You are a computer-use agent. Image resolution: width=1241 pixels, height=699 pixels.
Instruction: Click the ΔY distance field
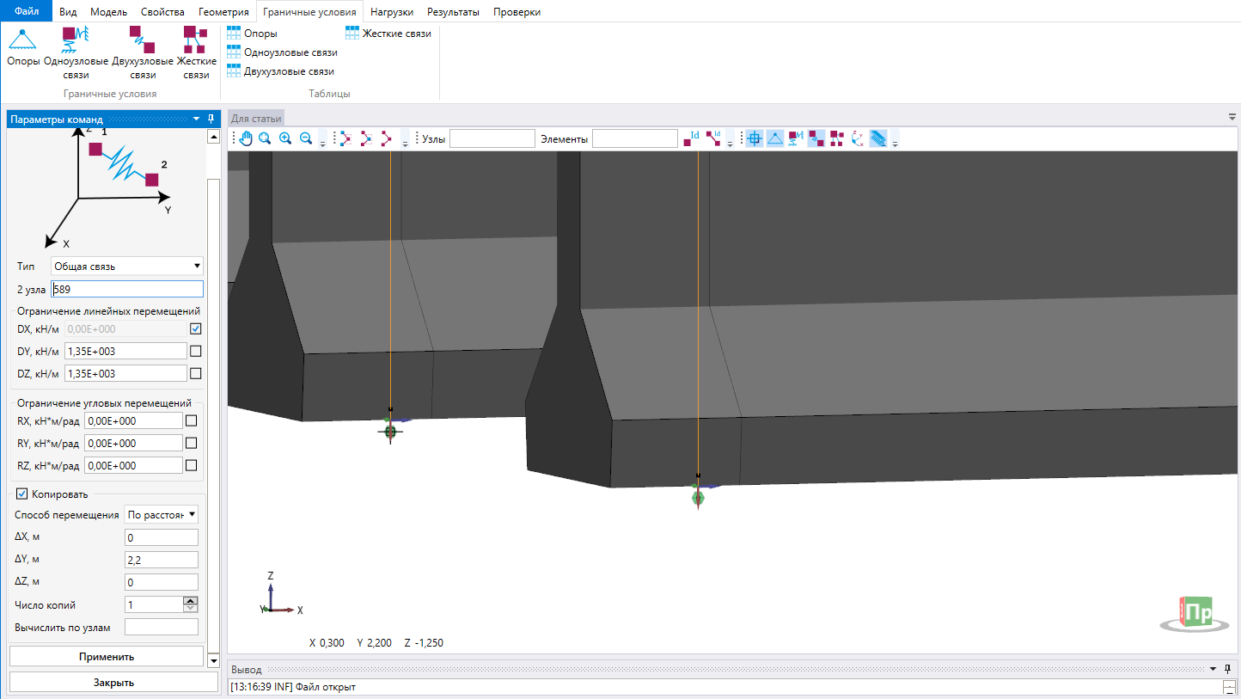pos(162,560)
